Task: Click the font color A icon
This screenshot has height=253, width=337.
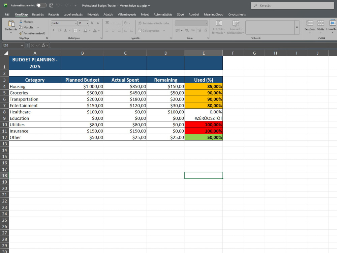Action: tap(95, 30)
